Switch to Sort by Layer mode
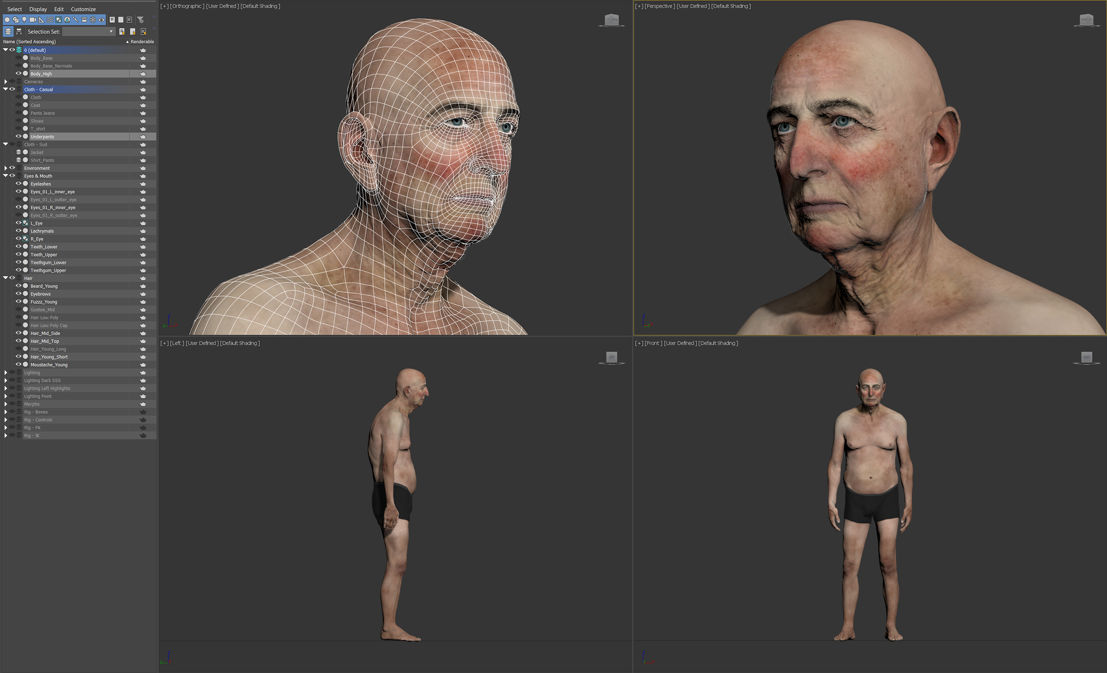The image size is (1107, 673). coord(8,31)
